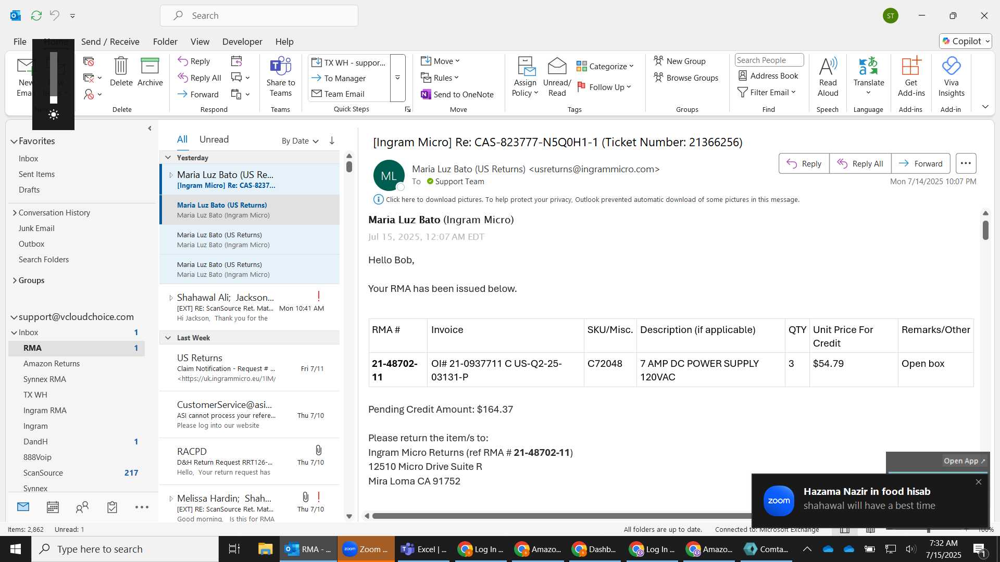Expand Quick Steps gallery
Viewport: 1000px width, 562px height.
click(397, 78)
